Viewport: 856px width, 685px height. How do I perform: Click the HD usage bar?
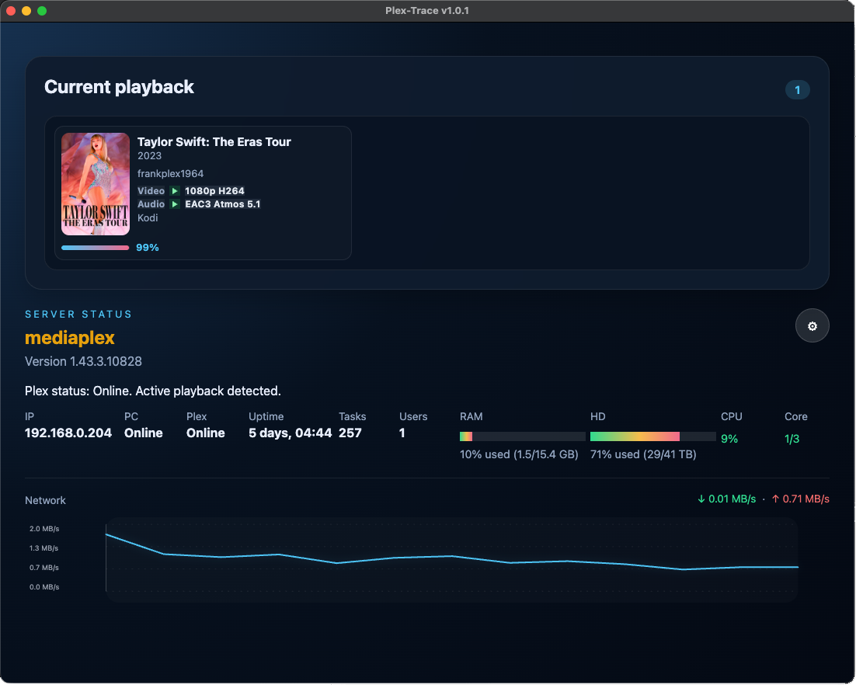click(653, 436)
